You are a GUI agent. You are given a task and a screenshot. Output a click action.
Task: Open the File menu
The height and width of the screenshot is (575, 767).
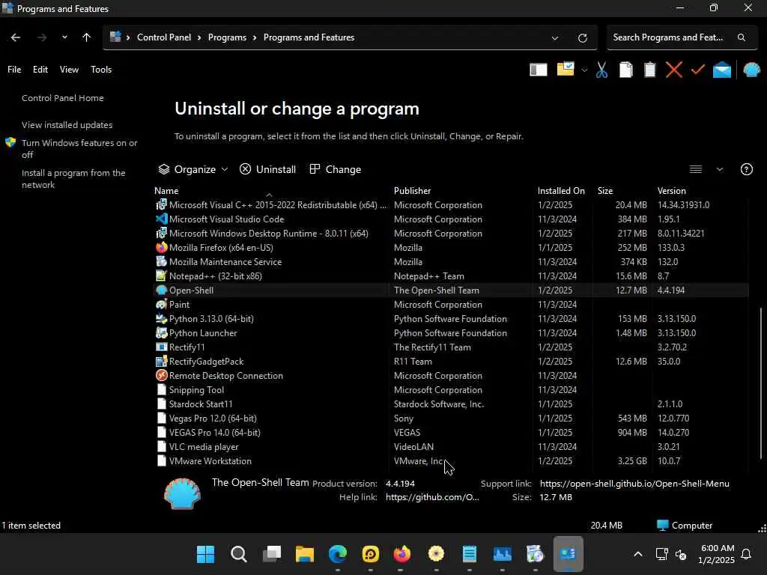(x=14, y=70)
